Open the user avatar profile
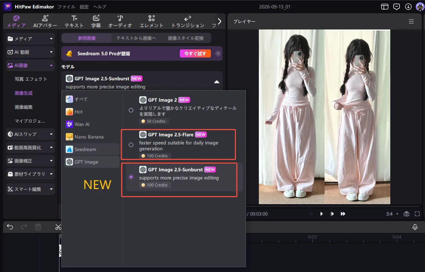 coord(420,7)
